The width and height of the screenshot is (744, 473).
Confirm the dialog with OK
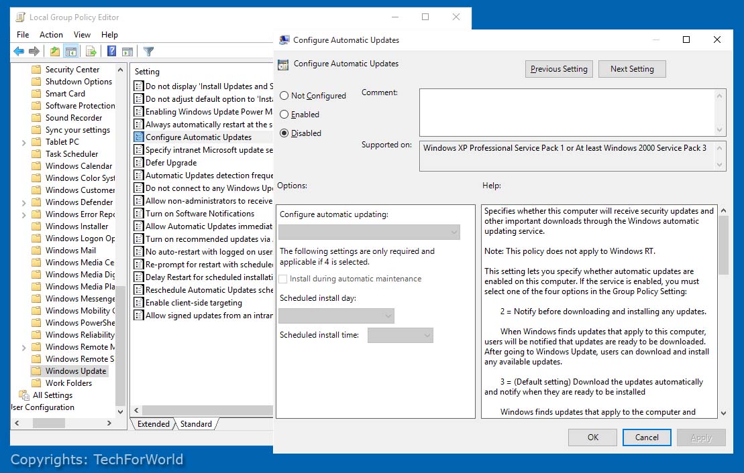(592, 437)
